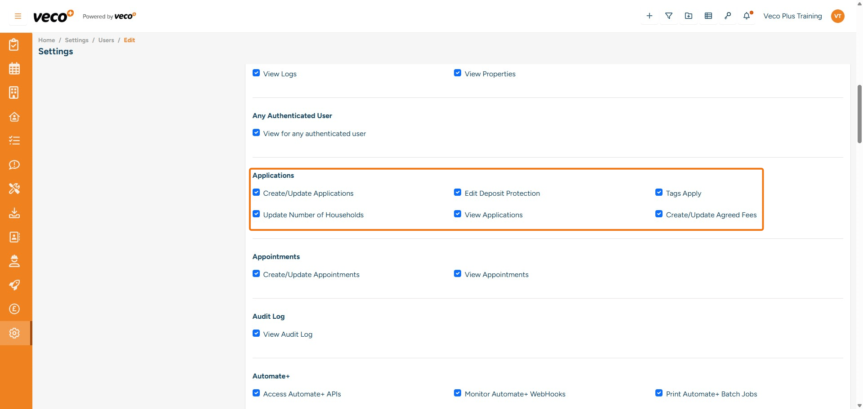The image size is (863, 409).
Task: Open the table grid icon in header
Action: (x=708, y=16)
